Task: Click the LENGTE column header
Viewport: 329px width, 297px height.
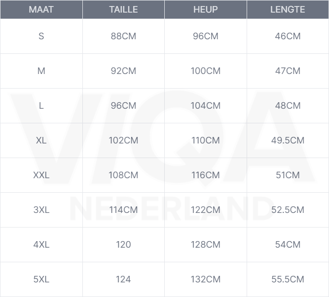Action: pos(287,10)
